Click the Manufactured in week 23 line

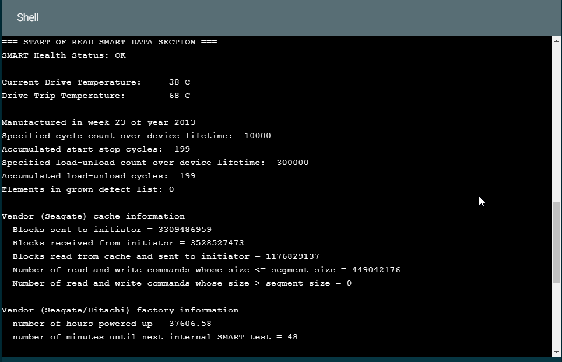pos(99,122)
